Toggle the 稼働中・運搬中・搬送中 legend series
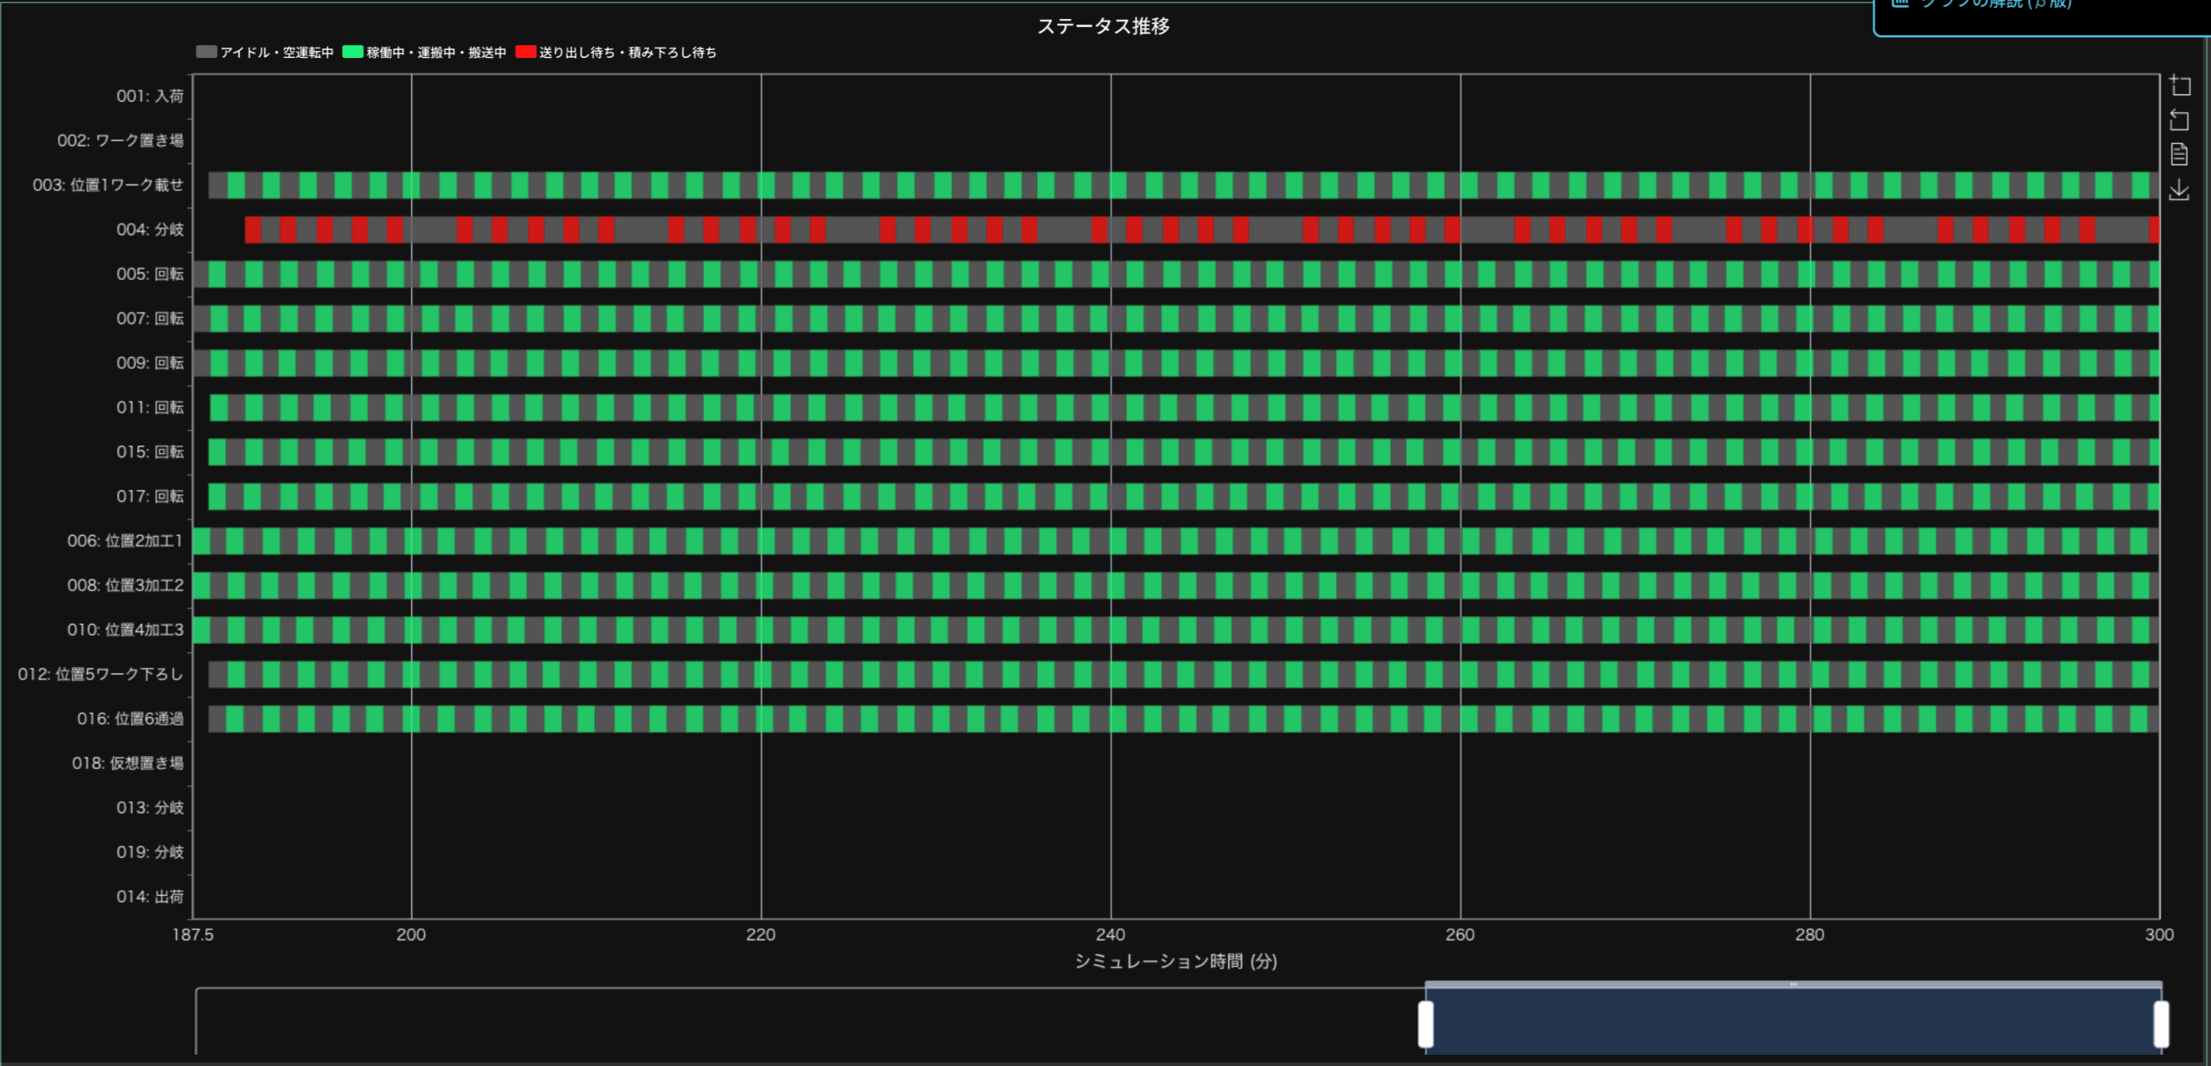2211x1066 pixels. coord(435,52)
